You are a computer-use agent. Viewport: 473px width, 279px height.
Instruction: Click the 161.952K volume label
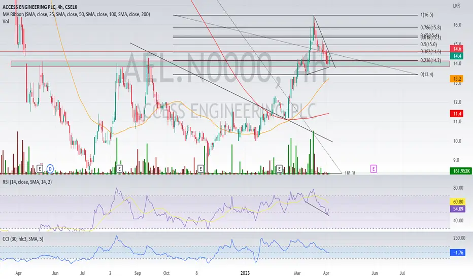[x=461, y=171]
